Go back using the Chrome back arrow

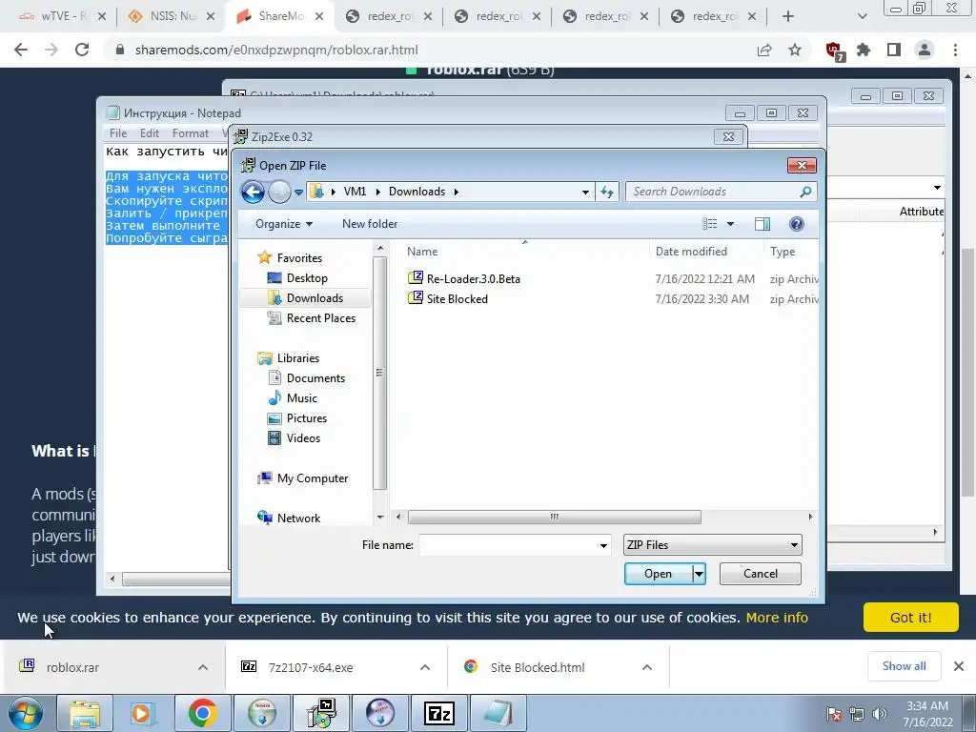[21, 50]
